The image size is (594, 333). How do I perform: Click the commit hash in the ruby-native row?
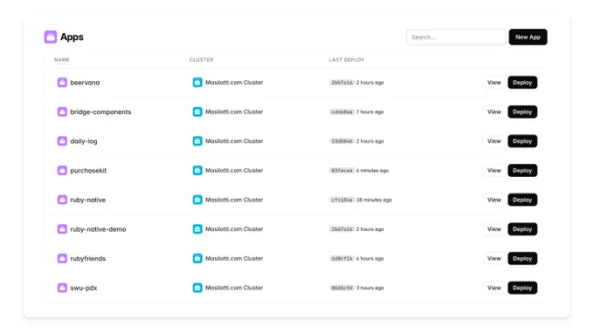[342, 200]
